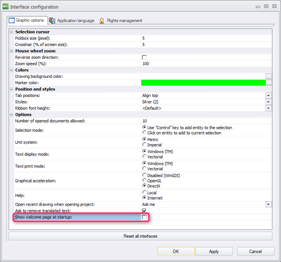Select the Imperial unit system radio
The image size is (281, 262).
(144, 145)
